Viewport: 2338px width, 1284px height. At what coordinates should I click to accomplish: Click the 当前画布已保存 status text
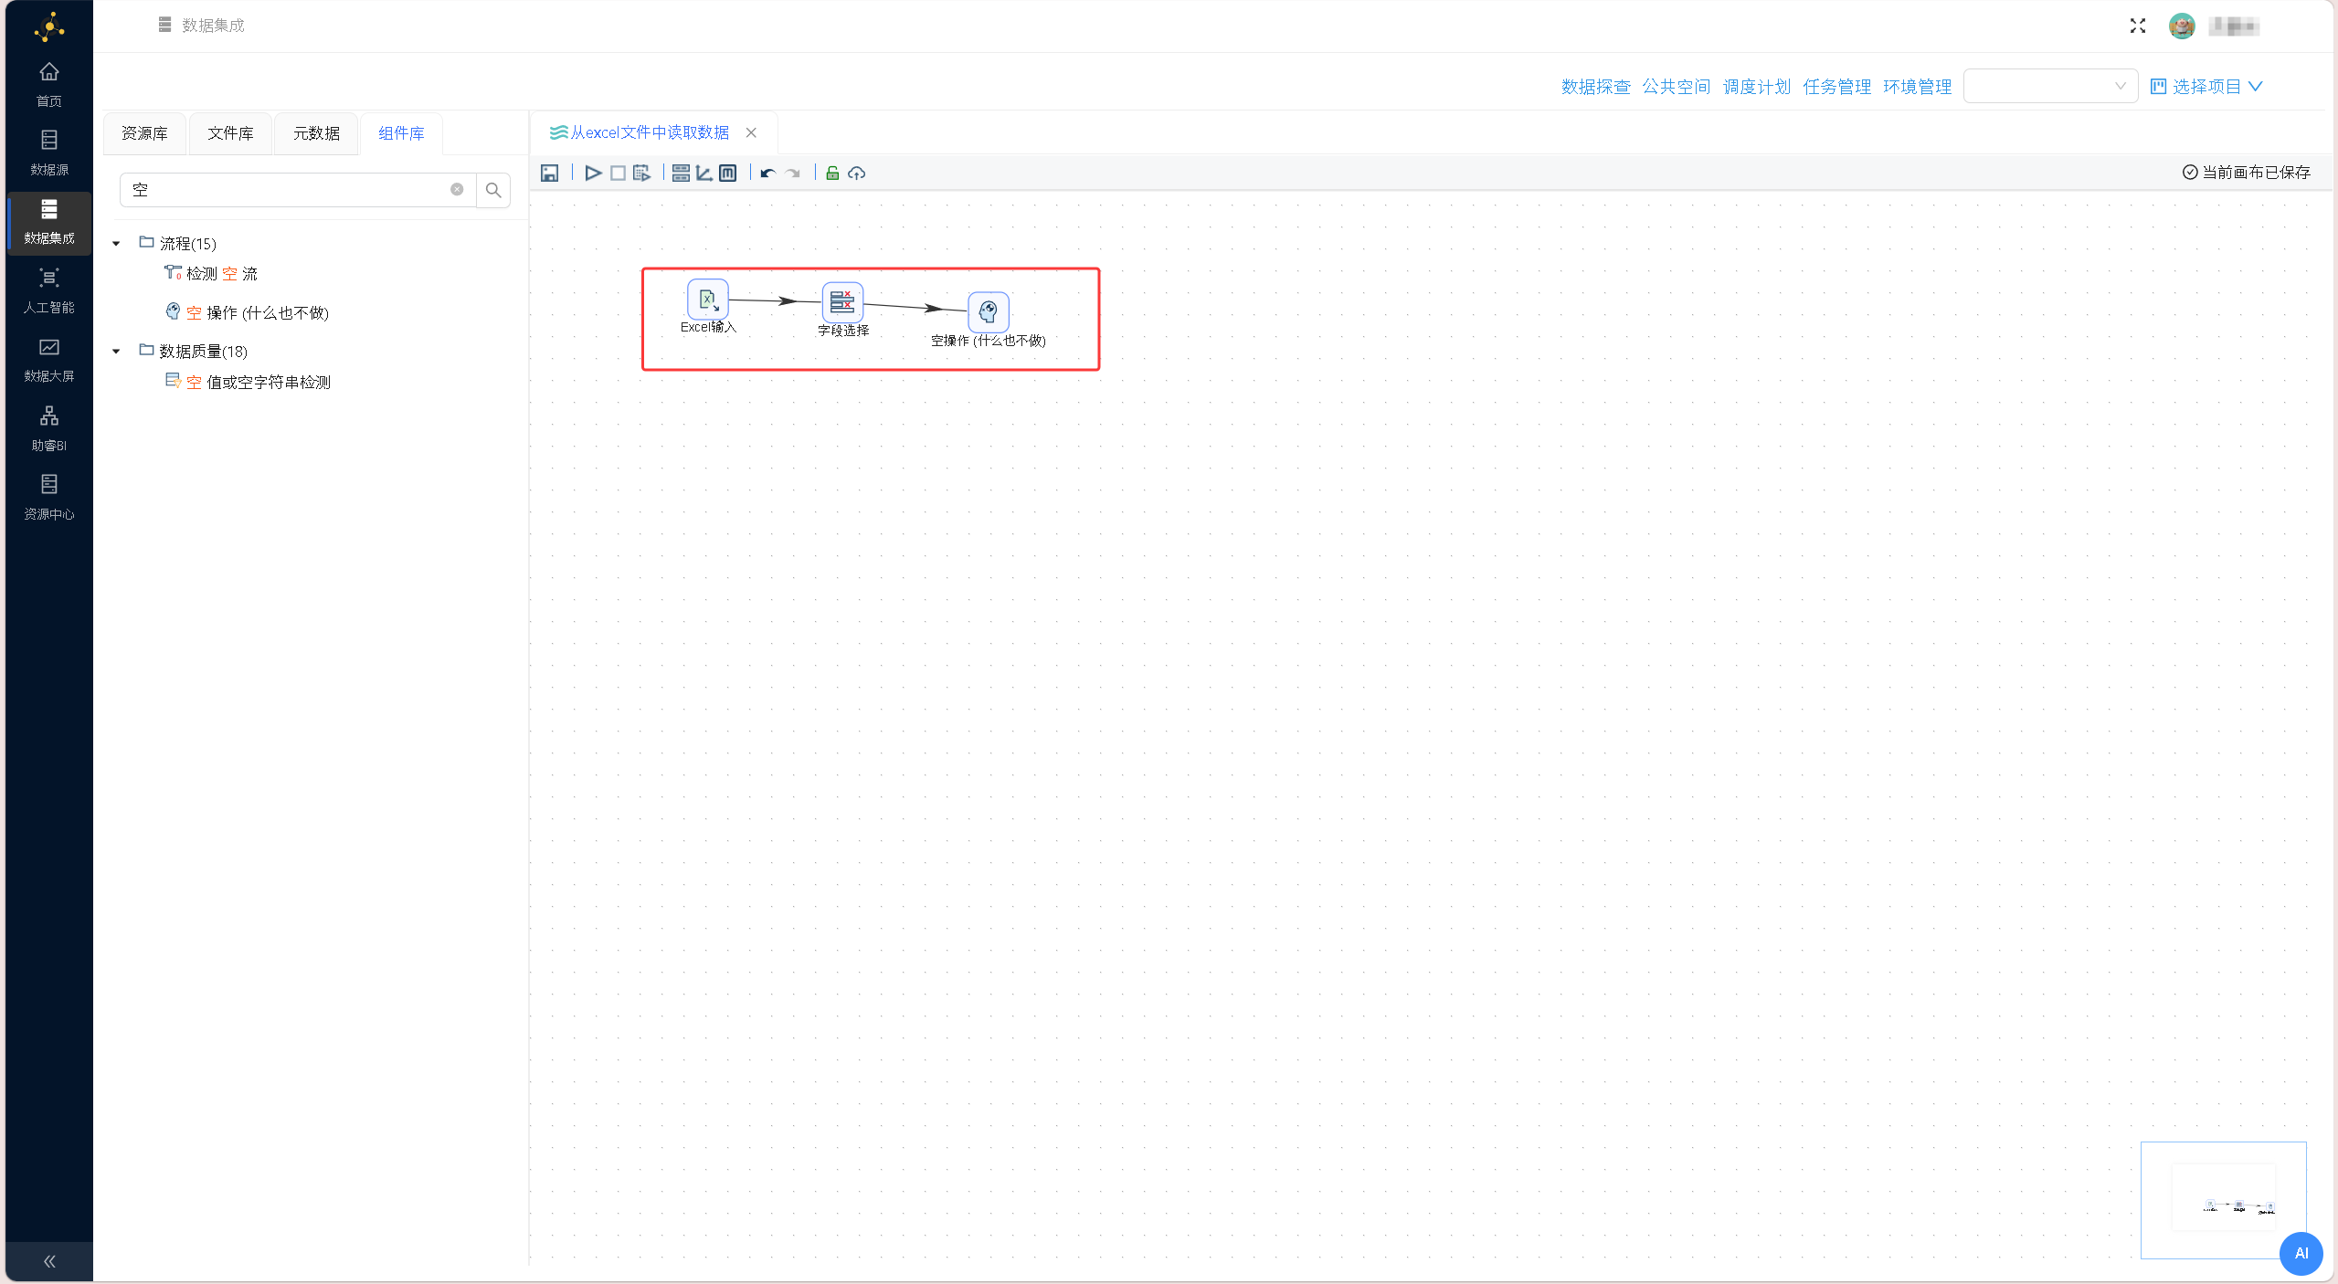pos(2246,172)
